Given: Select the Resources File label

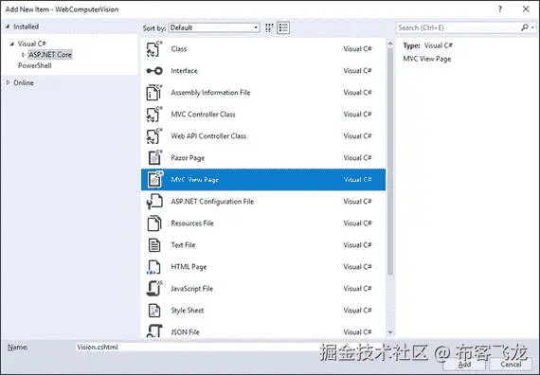Looking at the screenshot, I should (192, 223).
